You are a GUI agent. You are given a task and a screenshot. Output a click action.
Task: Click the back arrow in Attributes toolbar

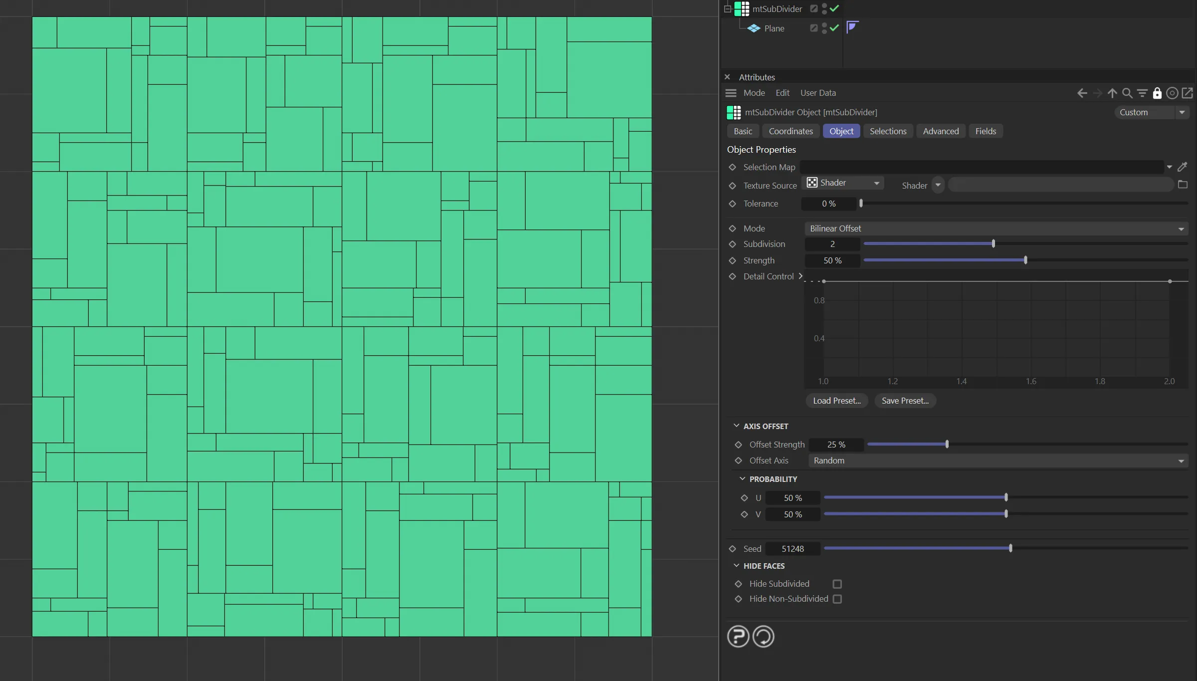pyautogui.click(x=1082, y=93)
